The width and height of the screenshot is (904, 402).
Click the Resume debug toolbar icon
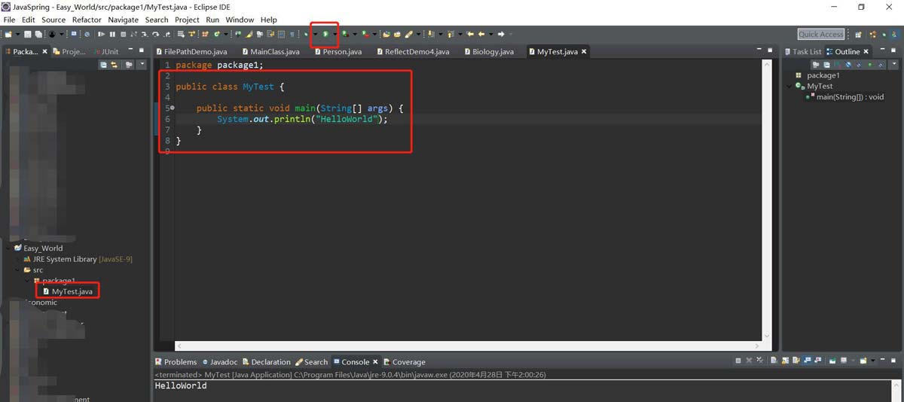click(x=101, y=34)
